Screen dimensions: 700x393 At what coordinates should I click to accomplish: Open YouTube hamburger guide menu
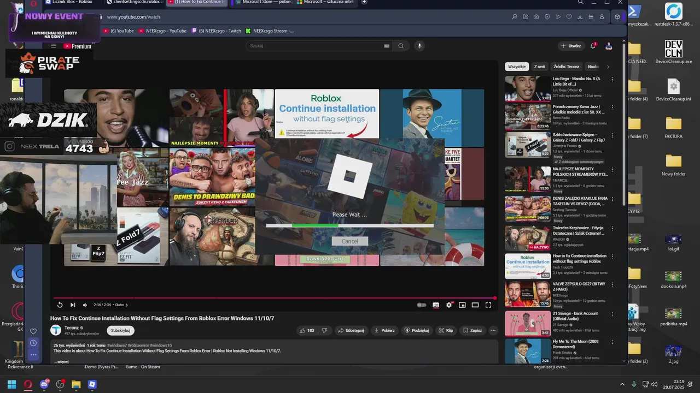54,46
